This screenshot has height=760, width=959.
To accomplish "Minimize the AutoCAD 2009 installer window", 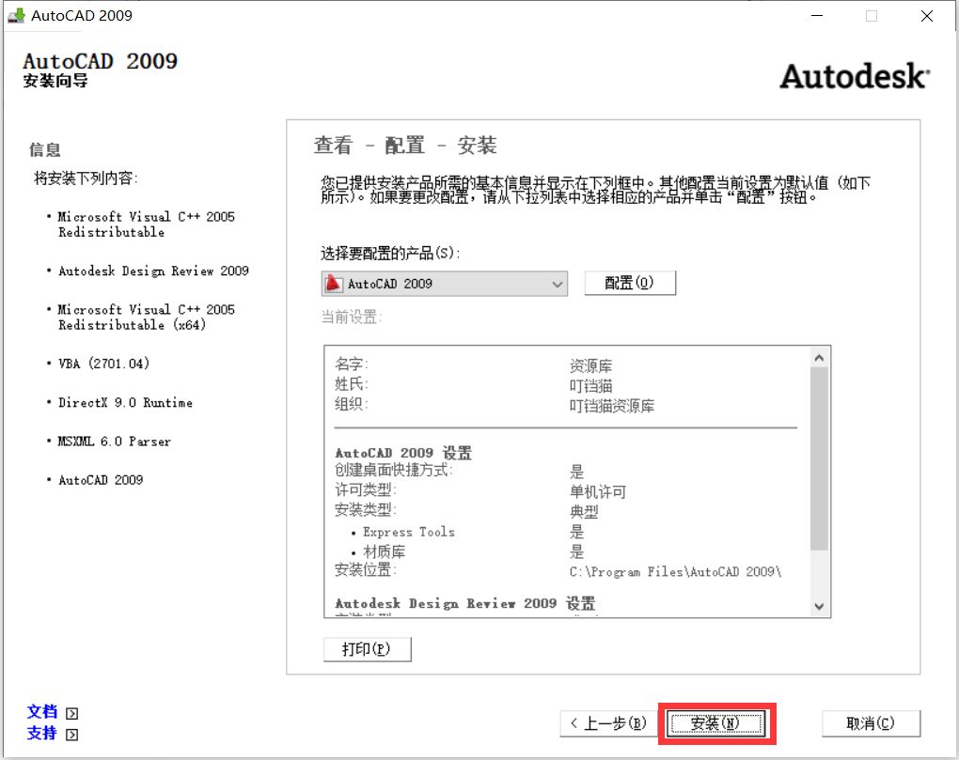I will pos(816,16).
